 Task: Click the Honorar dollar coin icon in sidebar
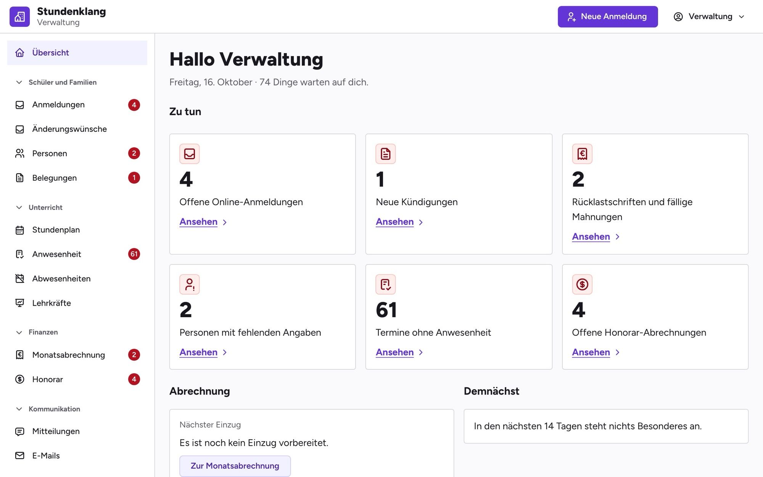[19, 379]
